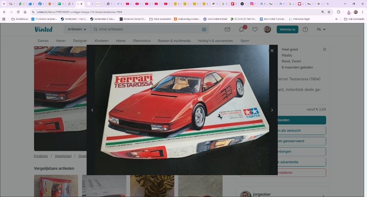Open the Artikelen search category dropdown
The width and height of the screenshot is (367, 197).
pos(77,29)
